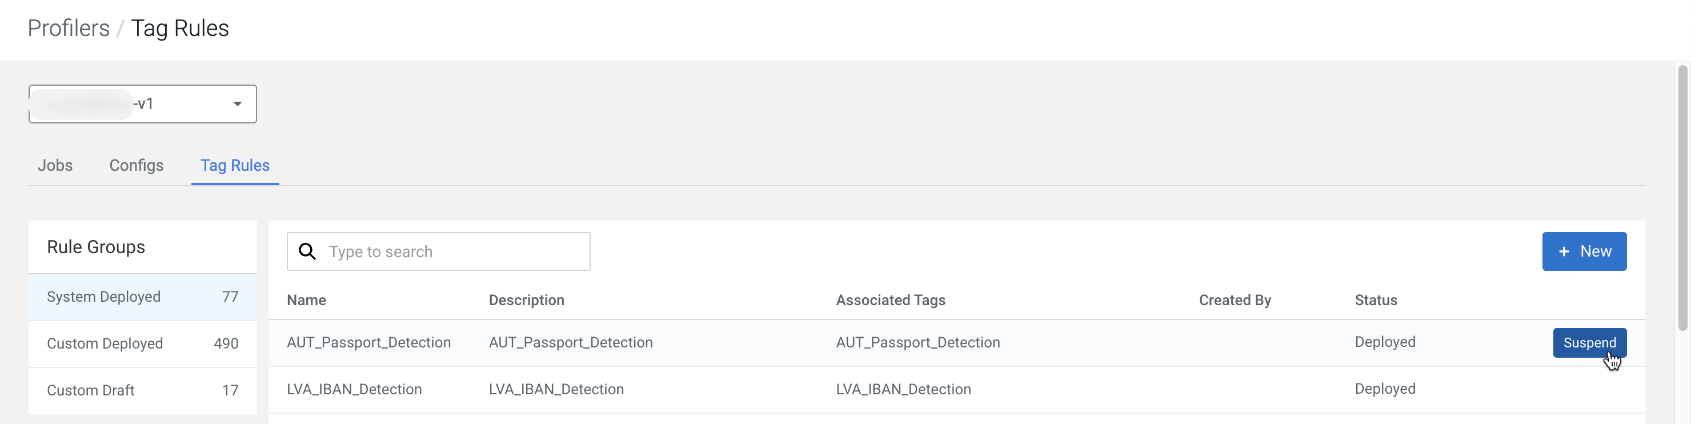Click the search magnifier icon
The image size is (1691, 424).
[307, 251]
